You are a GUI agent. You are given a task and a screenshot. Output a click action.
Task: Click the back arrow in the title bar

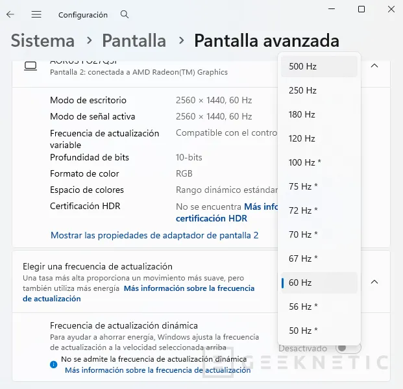10,14
